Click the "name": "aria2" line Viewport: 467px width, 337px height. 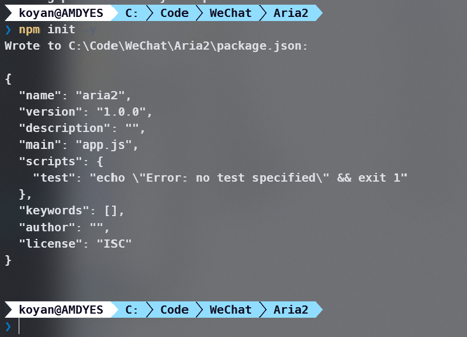click(75, 96)
